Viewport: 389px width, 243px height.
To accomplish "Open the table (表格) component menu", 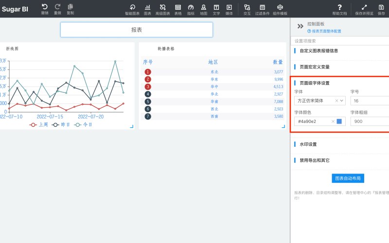I will click(x=178, y=10).
